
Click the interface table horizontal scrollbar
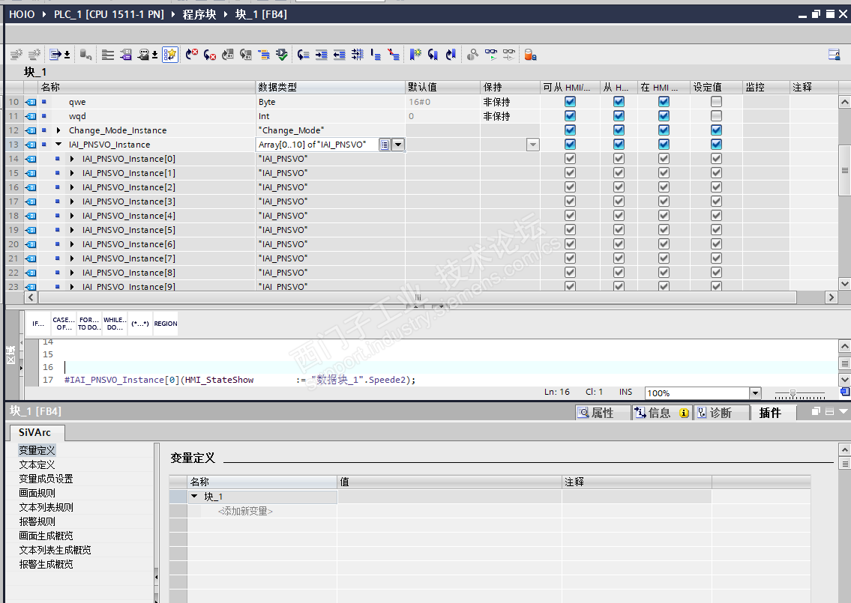click(x=418, y=297)
